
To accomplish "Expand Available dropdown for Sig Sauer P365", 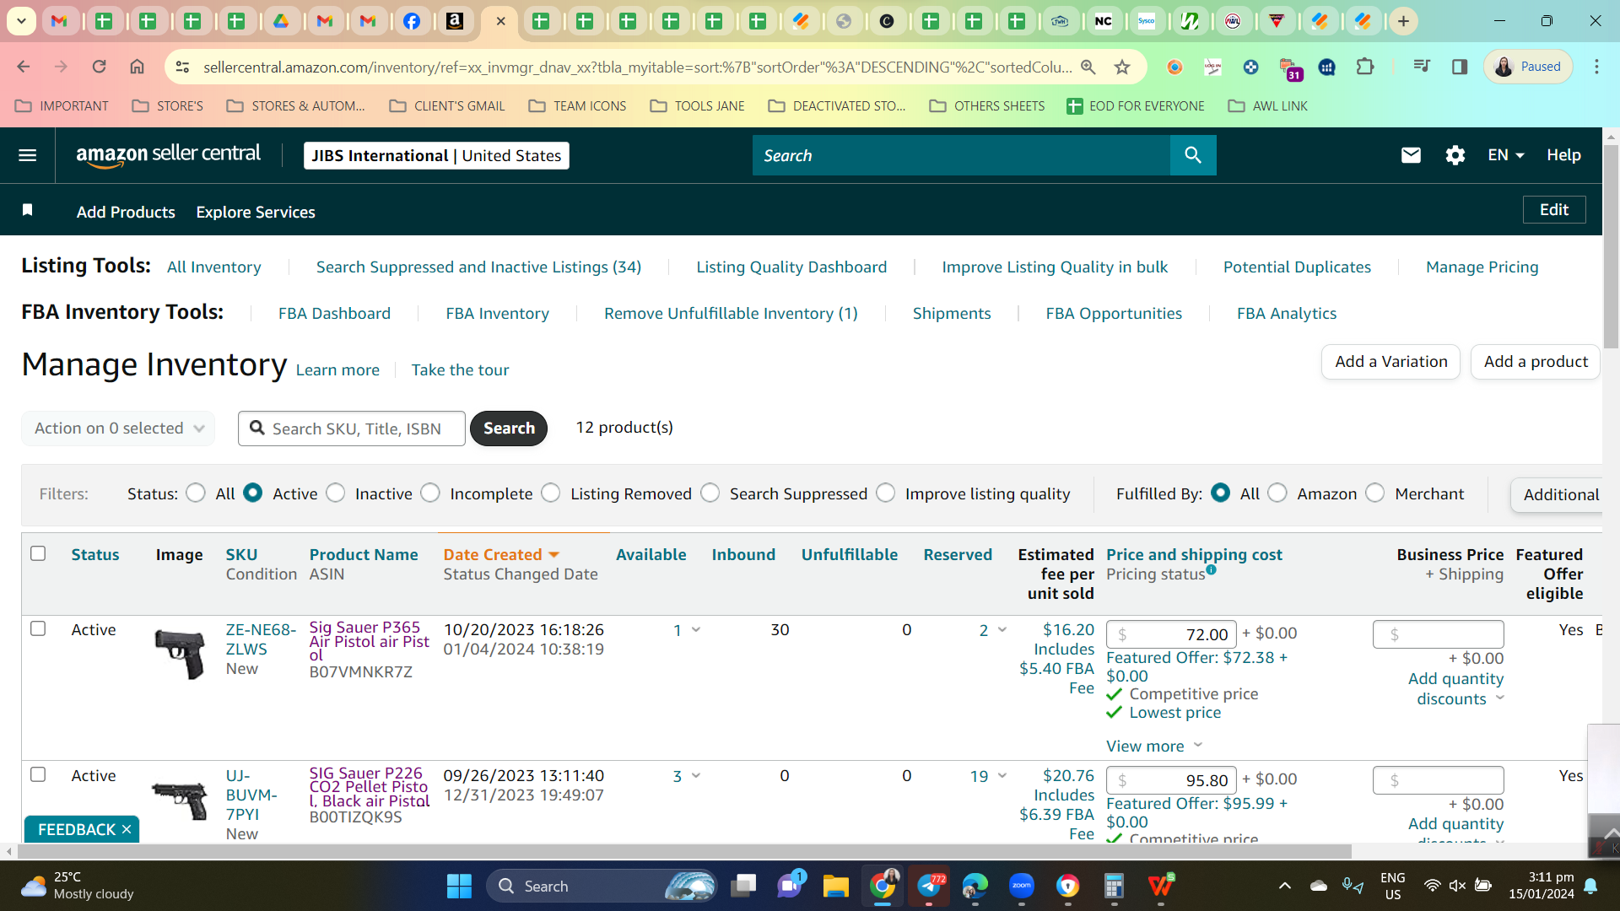I will (696, 630).
